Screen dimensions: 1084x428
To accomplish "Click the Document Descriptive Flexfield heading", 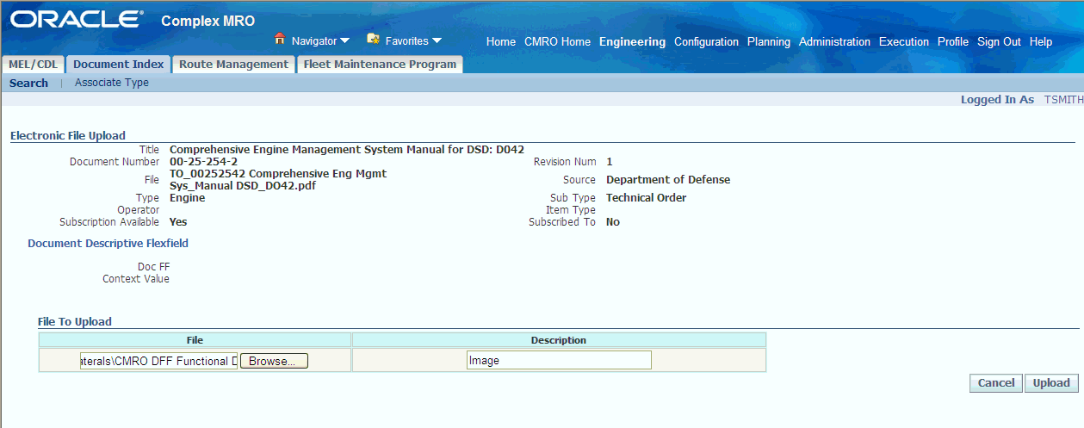I will (x=108, y=244).
